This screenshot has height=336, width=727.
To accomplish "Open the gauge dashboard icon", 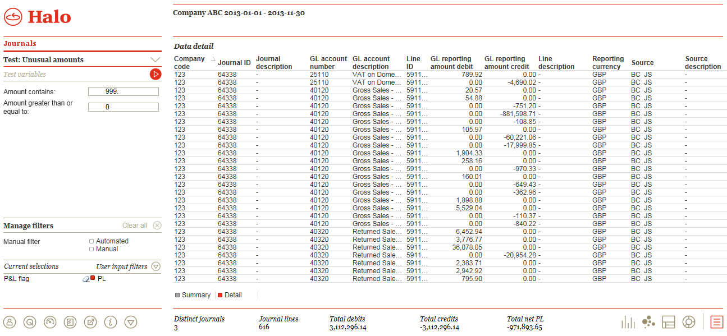I will [50, 322].
